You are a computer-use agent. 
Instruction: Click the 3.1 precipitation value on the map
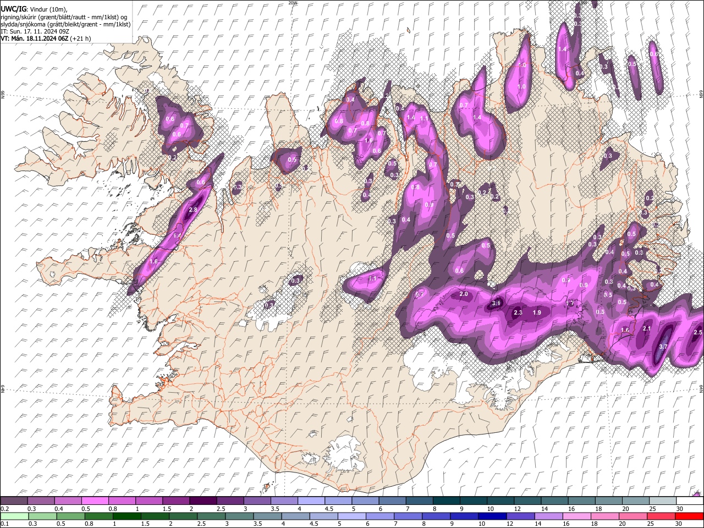496,303
